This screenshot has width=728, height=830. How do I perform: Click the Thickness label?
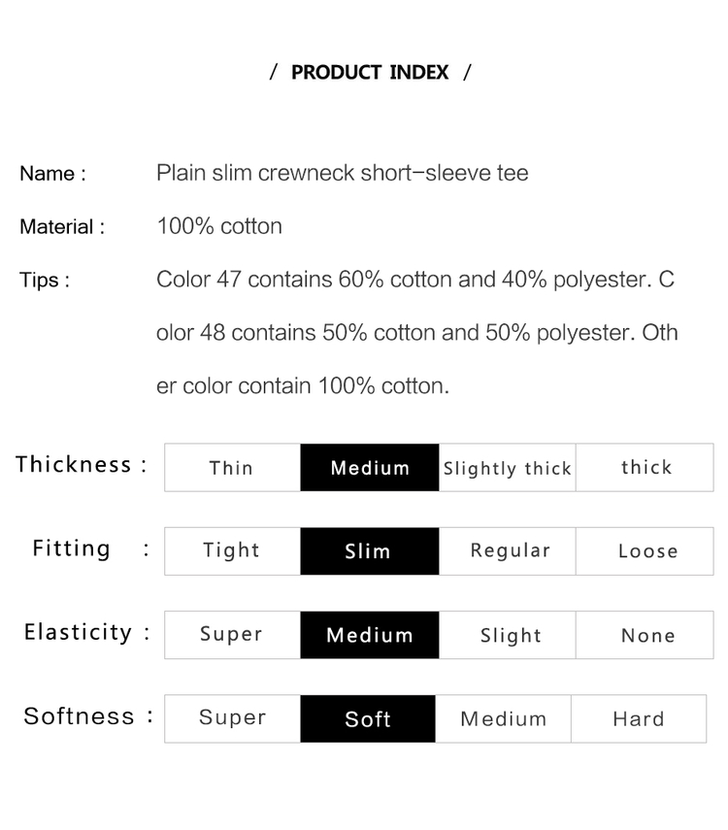tap(74, 464)
